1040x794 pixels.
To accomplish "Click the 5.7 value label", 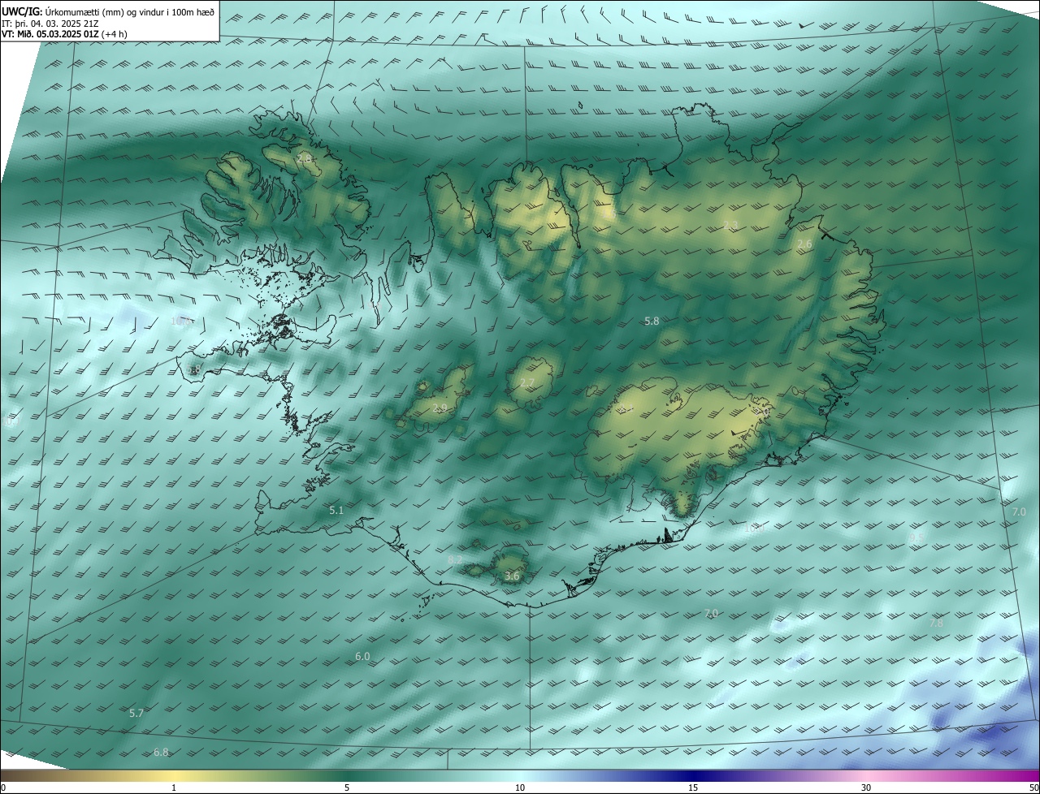I will (x=136, y=713).
